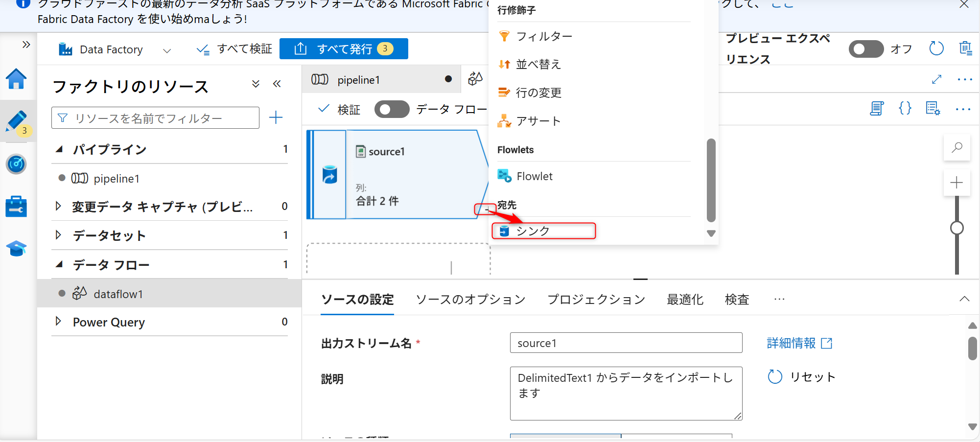Open the Data Factory workload dropdown
Screen dimensions: 980x442
coord(167,49)
